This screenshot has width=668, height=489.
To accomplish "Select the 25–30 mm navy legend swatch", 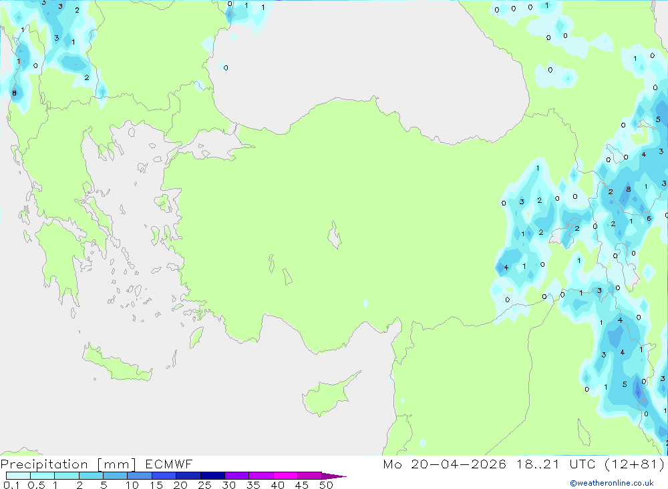I will coord(212,476).
